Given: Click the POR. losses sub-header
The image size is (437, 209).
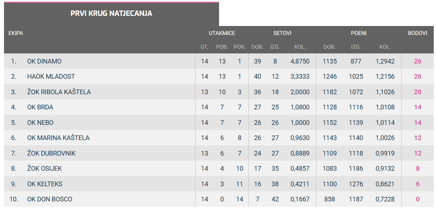Looking at the screenshot, I should click(239, 47).
